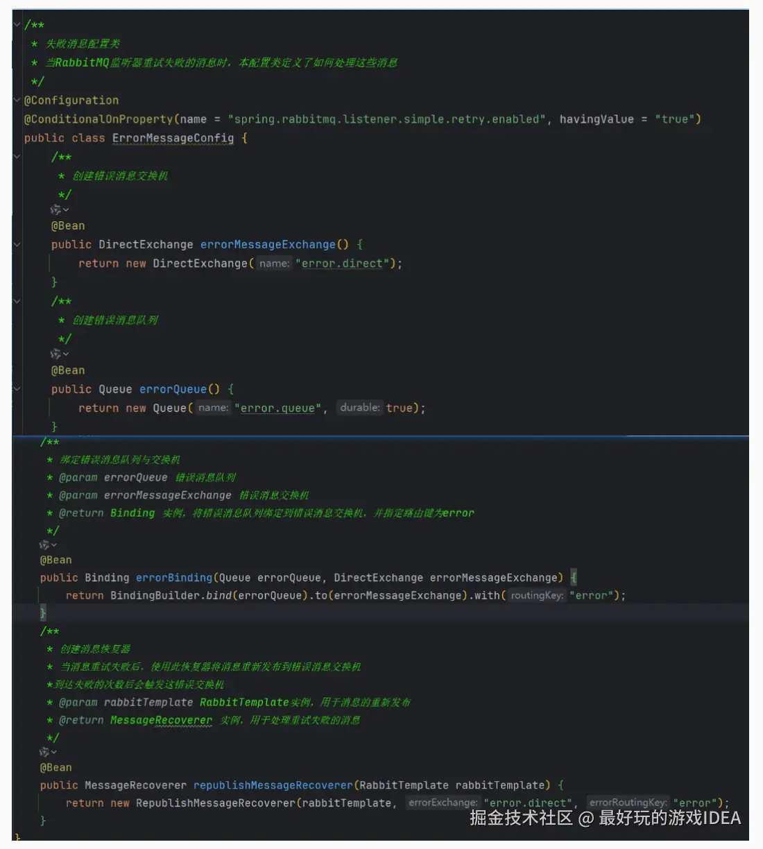Click the 'errorRoutingKey:' parameter hint
763x849 pixels.
pos(628,803)
